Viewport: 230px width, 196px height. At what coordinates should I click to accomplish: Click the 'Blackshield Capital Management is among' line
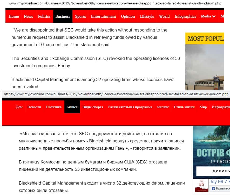click(x=92, y=80)
